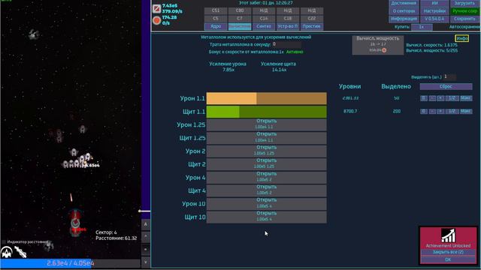Image resolution: width=481 pixels, height=270 pixels.
Task: Switch to the Ядро tab
Action: [x=216, y=26]
